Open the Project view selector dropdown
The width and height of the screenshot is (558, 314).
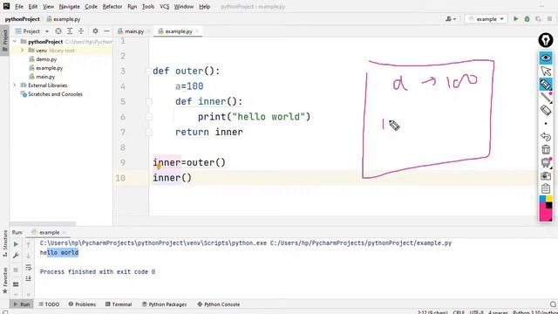click(32, 31)
